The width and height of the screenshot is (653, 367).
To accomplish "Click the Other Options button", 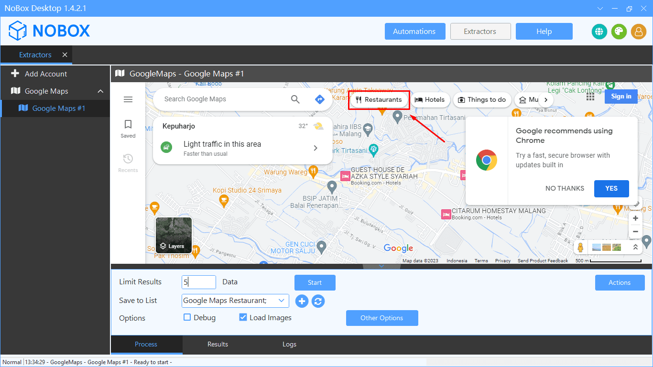I will point(381,318).
